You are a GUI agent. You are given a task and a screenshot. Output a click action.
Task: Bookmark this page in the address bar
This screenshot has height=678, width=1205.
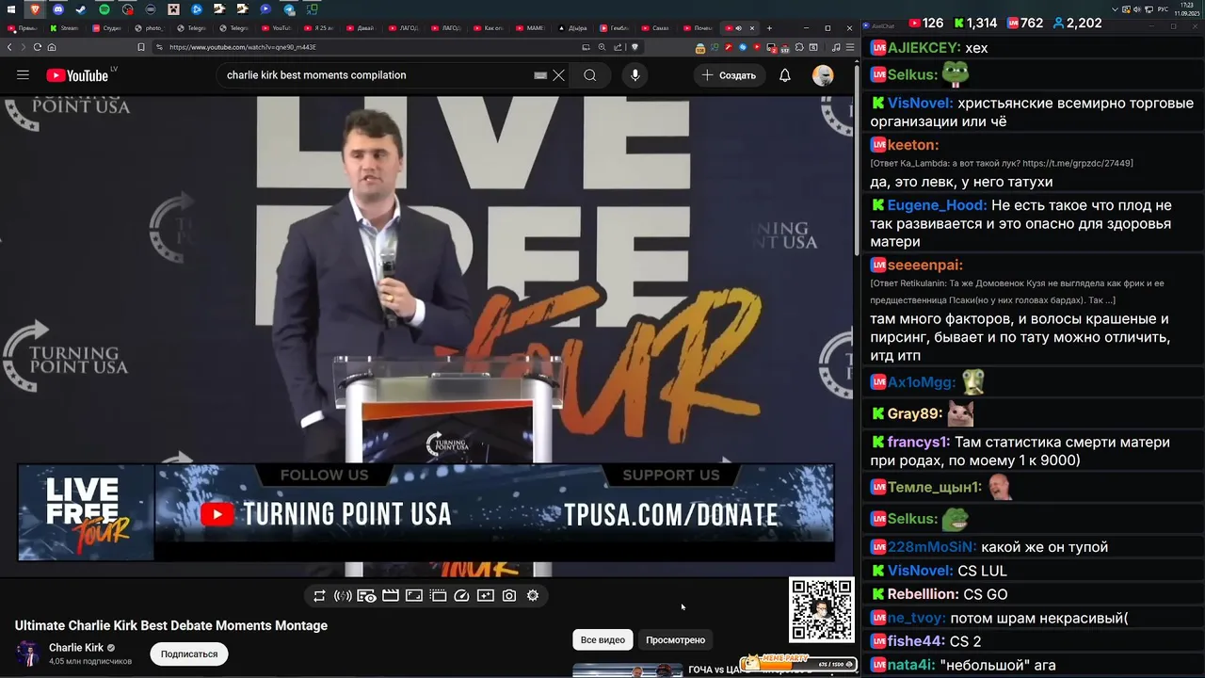pyautogui.click(x=141, y=47)
